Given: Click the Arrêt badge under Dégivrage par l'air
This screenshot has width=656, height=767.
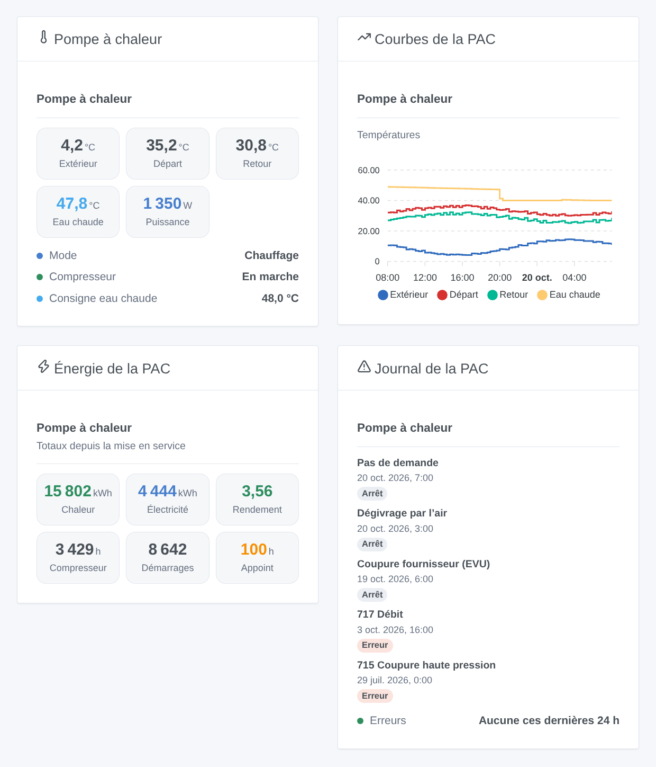Looking at the screenshot, I should pos(372,544).
